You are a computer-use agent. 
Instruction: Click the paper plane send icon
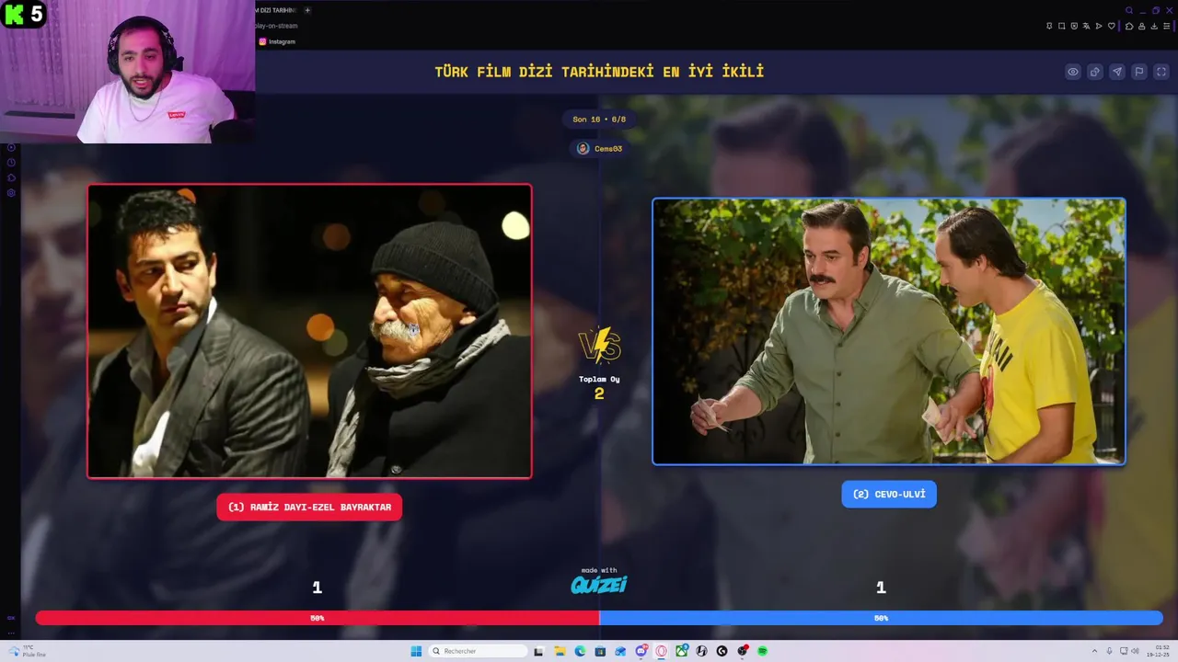coord(1117,72)
